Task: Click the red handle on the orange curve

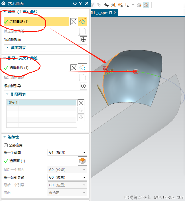Action: tap(106, 69)
